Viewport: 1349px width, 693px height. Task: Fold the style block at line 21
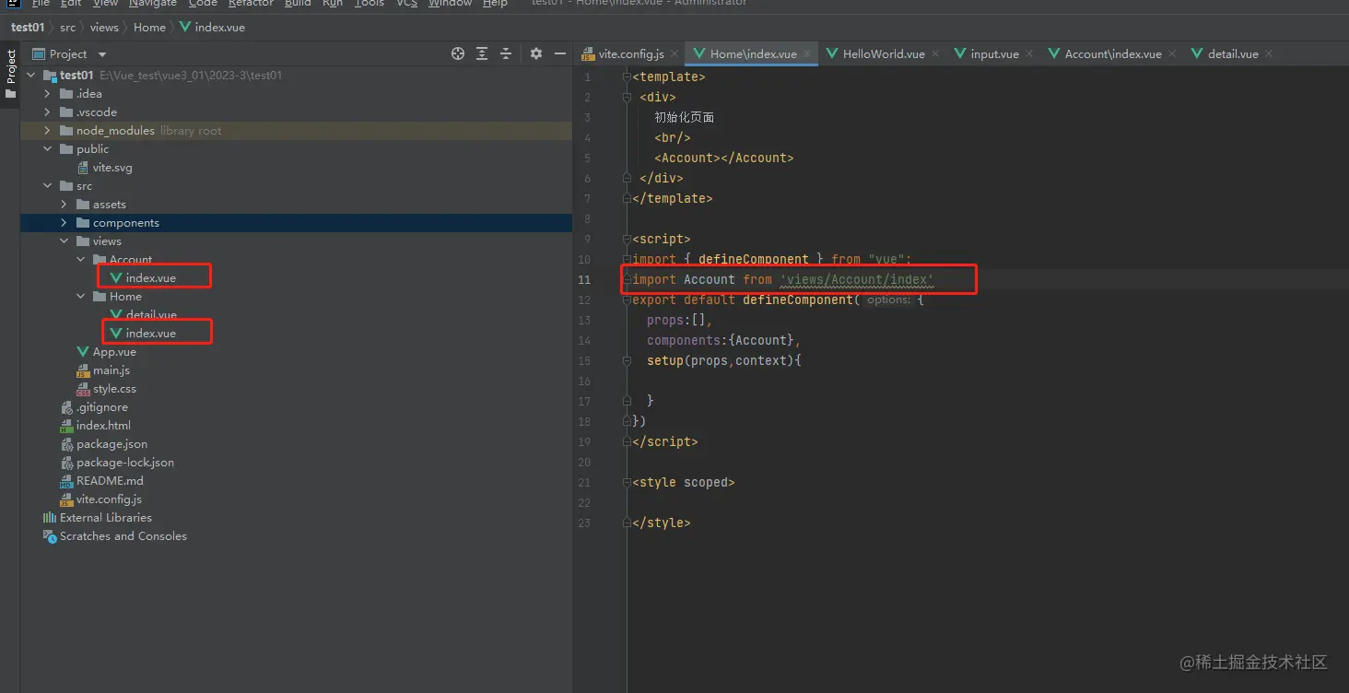[626, 483]
